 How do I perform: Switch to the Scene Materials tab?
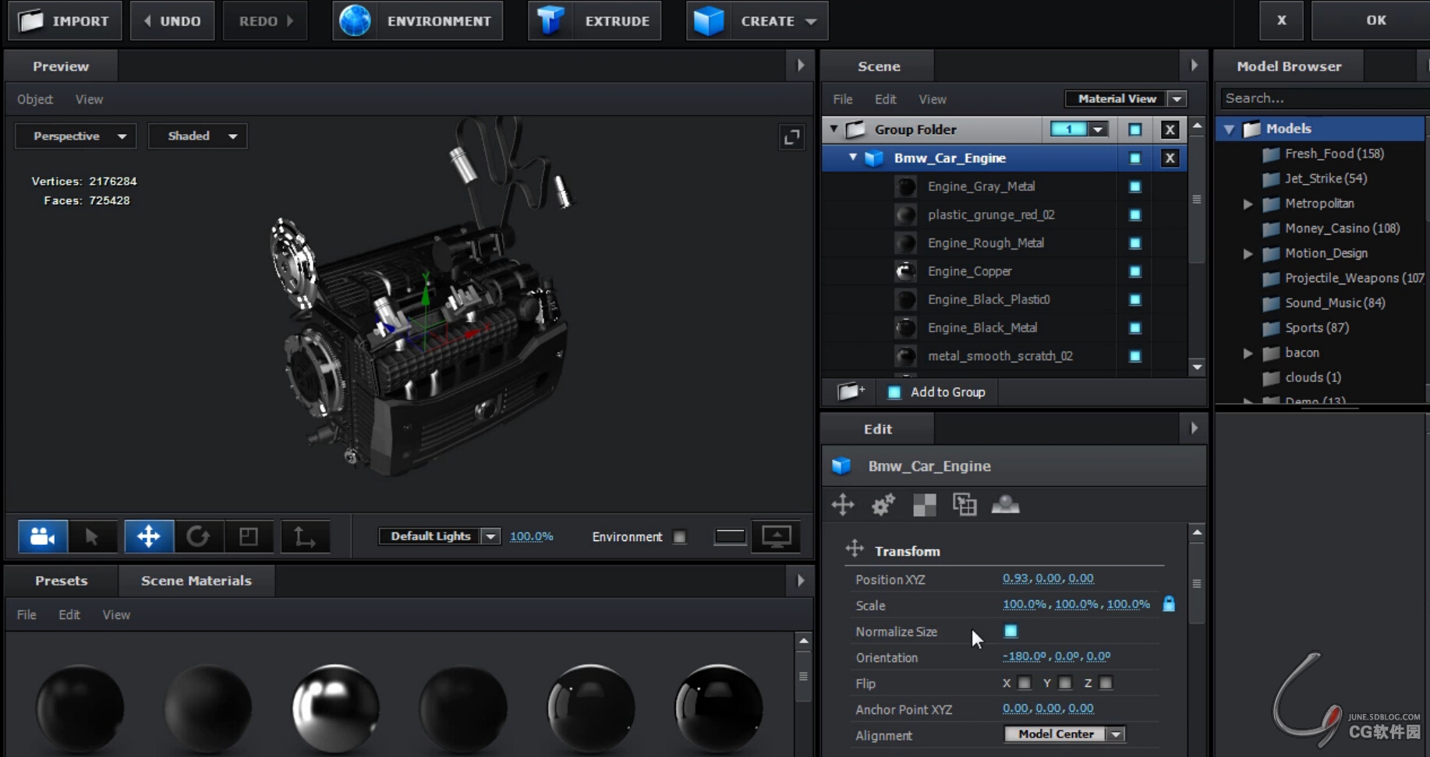tap(196, 581)
